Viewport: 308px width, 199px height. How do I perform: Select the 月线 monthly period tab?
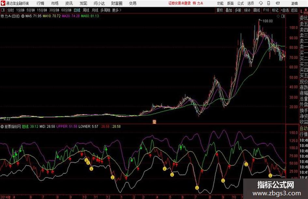[x=95, y=10]
